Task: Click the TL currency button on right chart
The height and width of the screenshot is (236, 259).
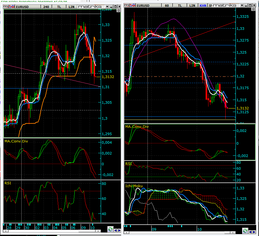Action: pos(180,5)
